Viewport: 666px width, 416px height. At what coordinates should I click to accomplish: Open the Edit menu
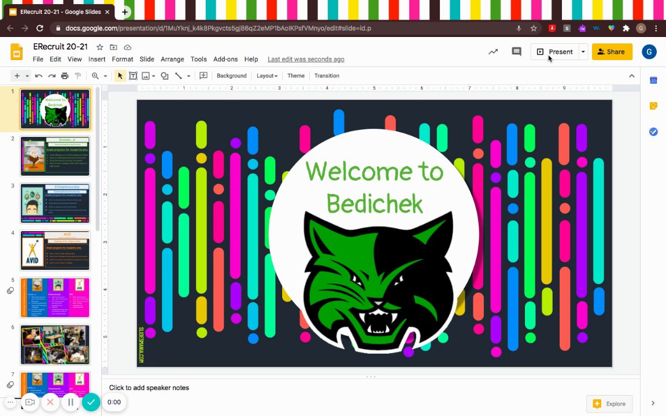55,60
